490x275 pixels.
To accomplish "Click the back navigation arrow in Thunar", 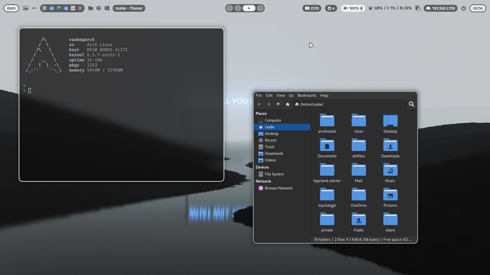I will (x=259, y=104).
